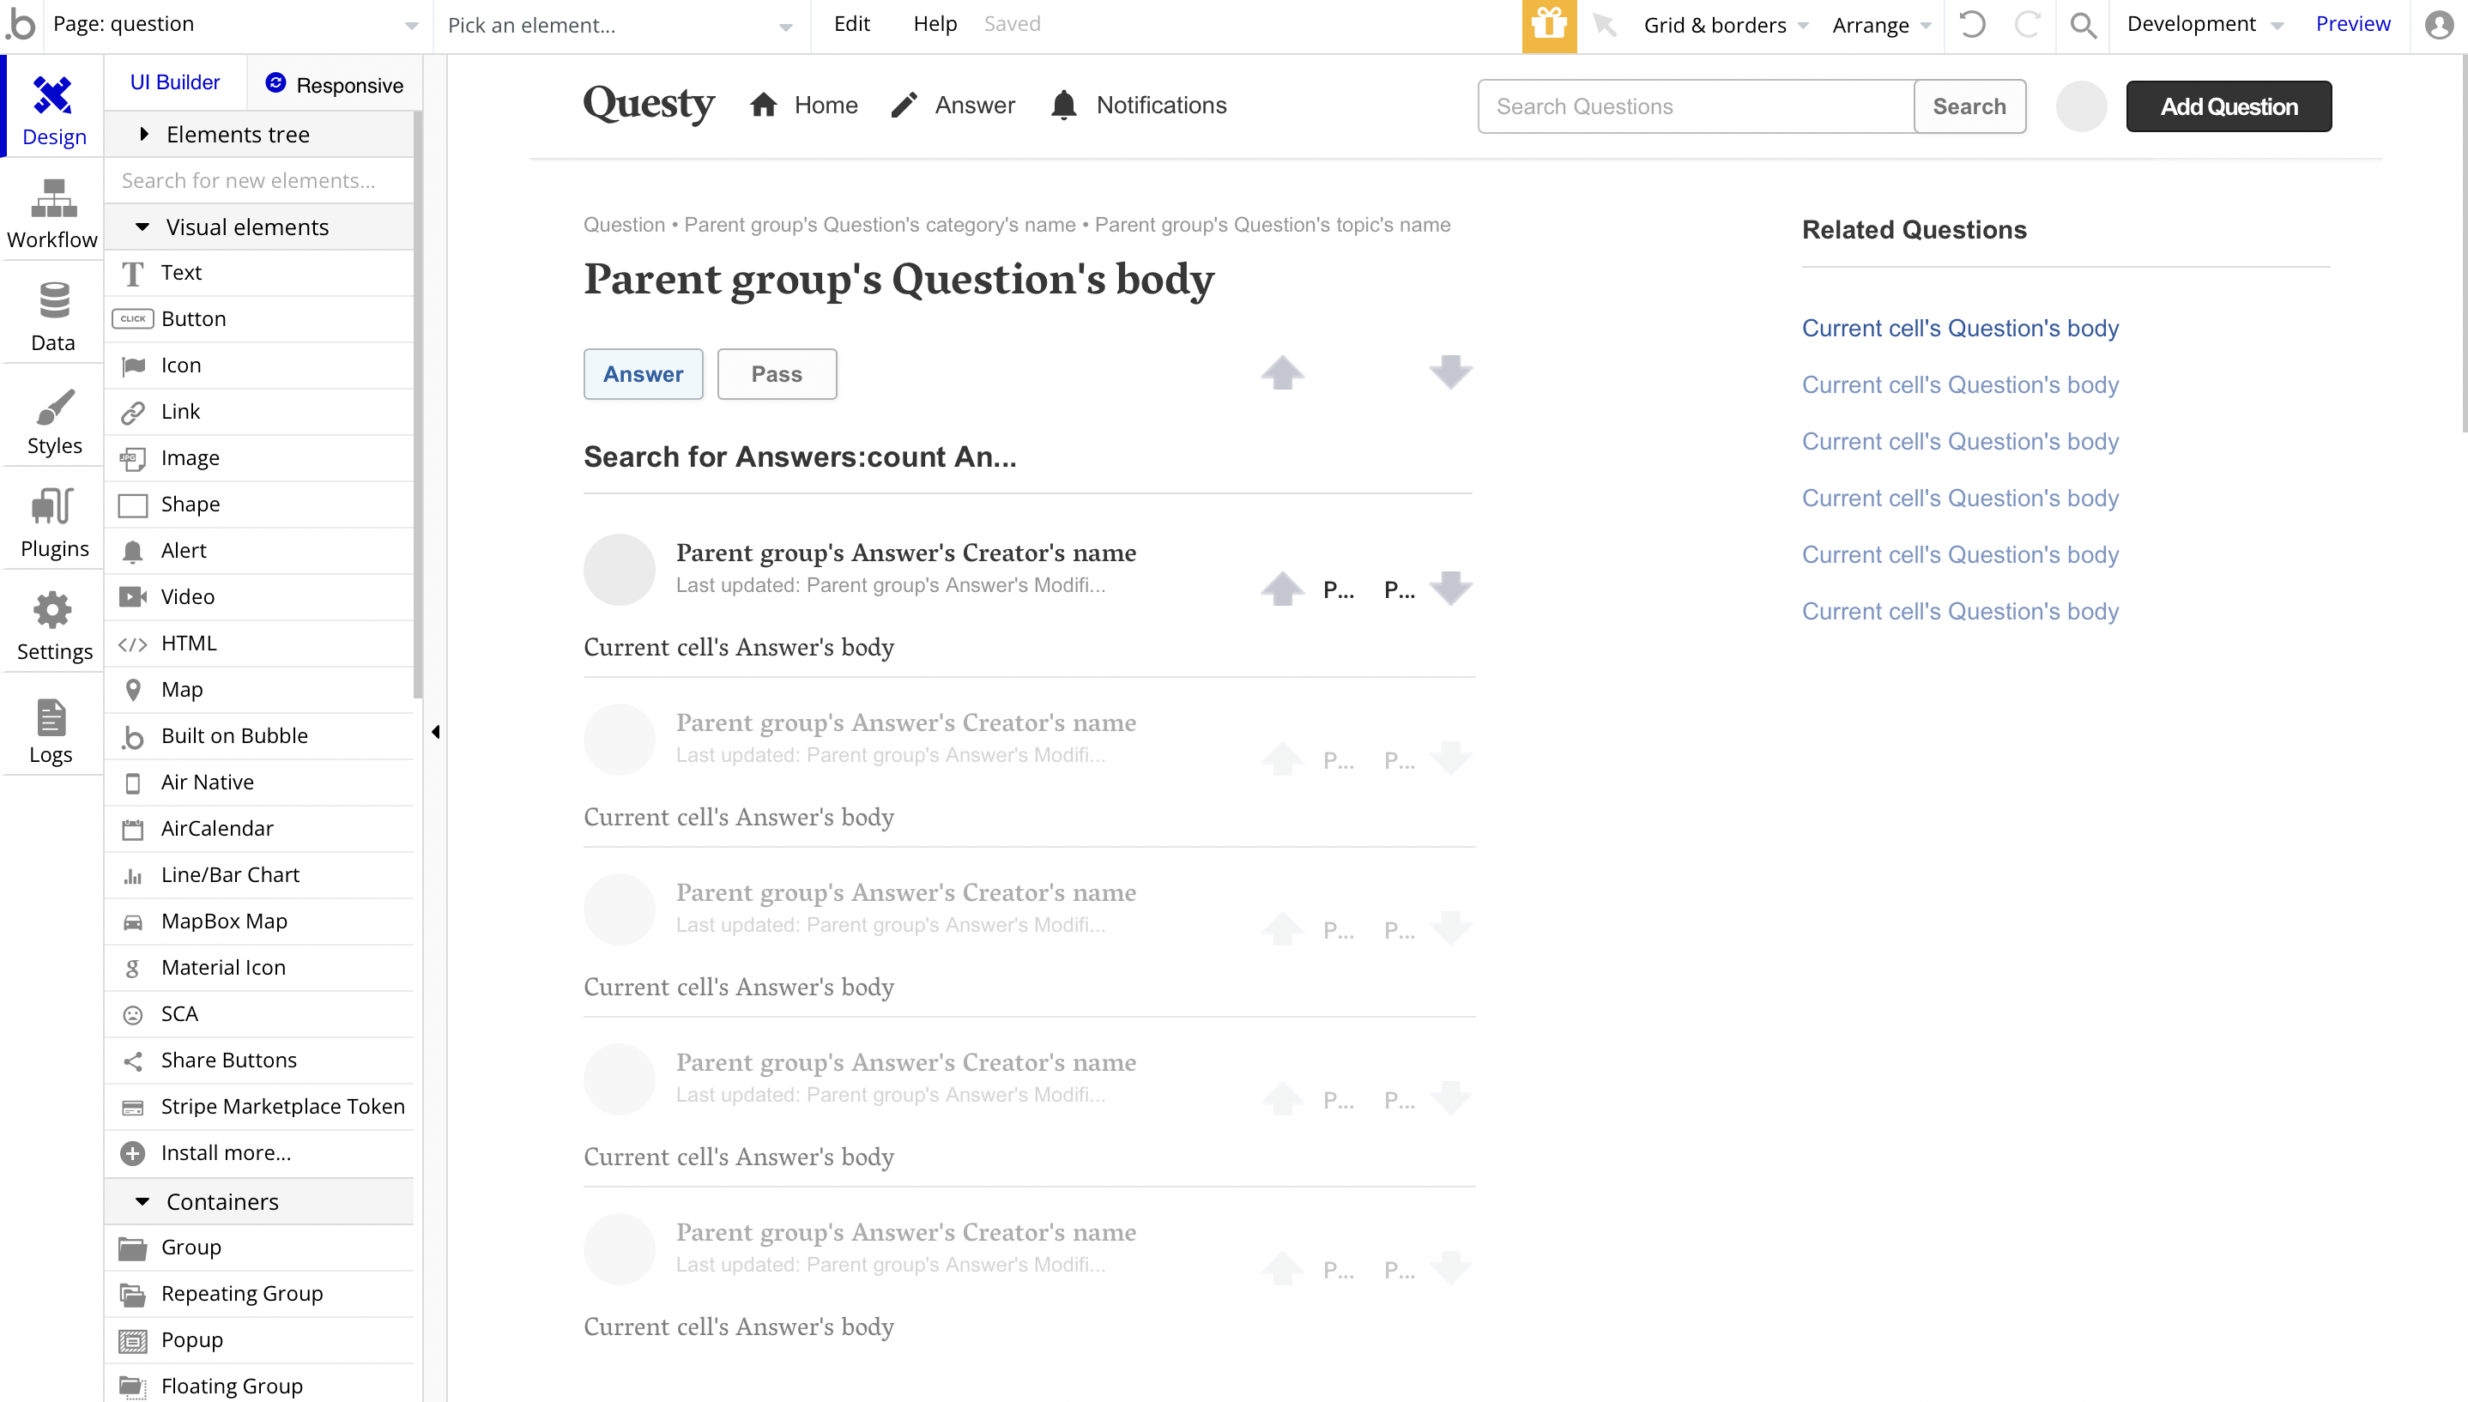The image size is (2468, 1402).
Task: Open the Grid & borders dropdown
Action: coord(1725,25)
